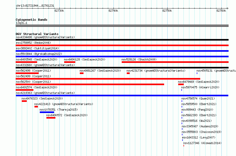Click the DGV Structural Variants track title

click(x=37, y=34)
